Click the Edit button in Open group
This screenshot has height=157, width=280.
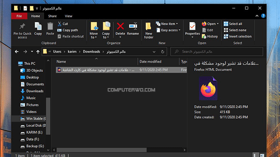pyautogui.click(x=208, y=30)
